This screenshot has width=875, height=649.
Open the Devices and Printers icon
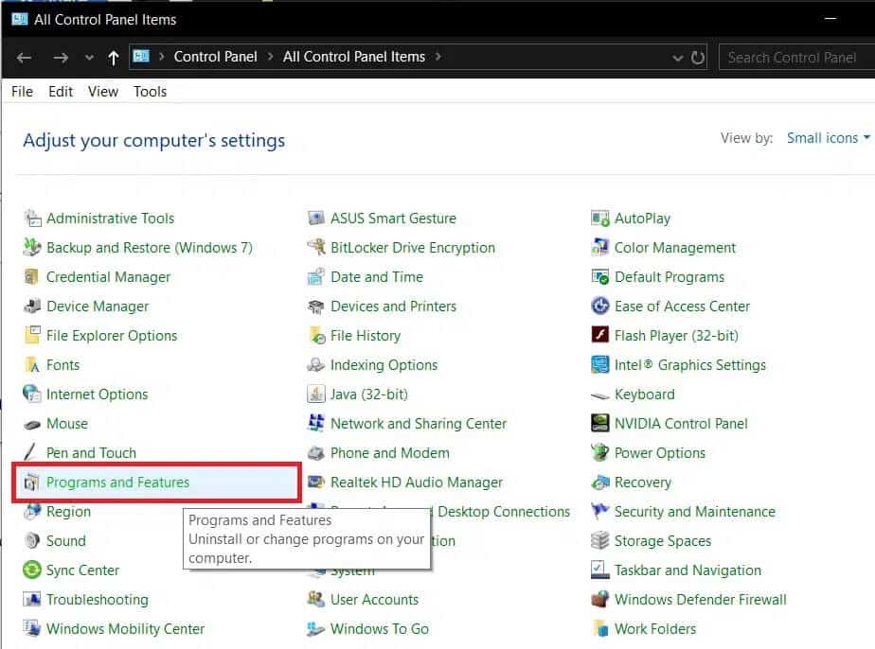point(316,307)
